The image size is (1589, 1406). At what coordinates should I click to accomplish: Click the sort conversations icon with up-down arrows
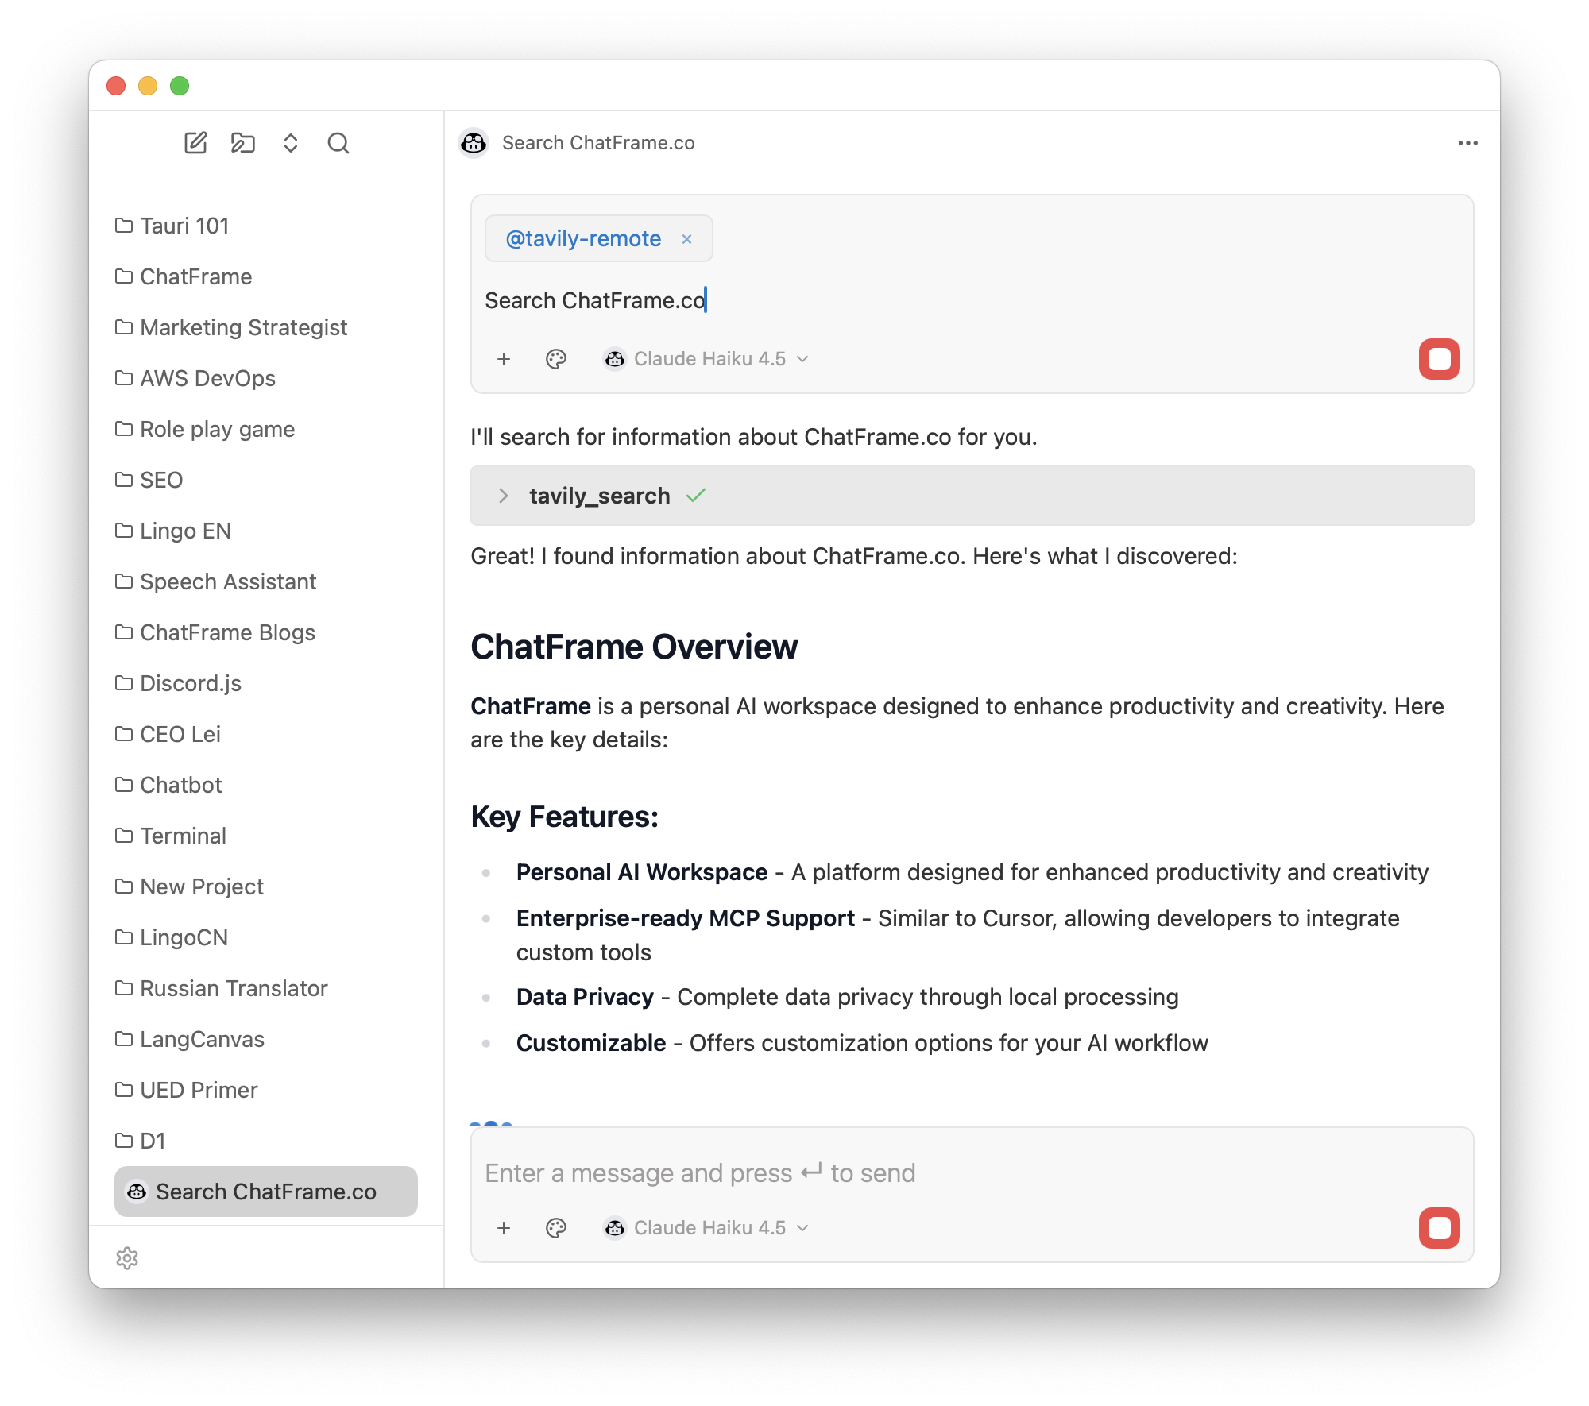(x=291, y=143)
